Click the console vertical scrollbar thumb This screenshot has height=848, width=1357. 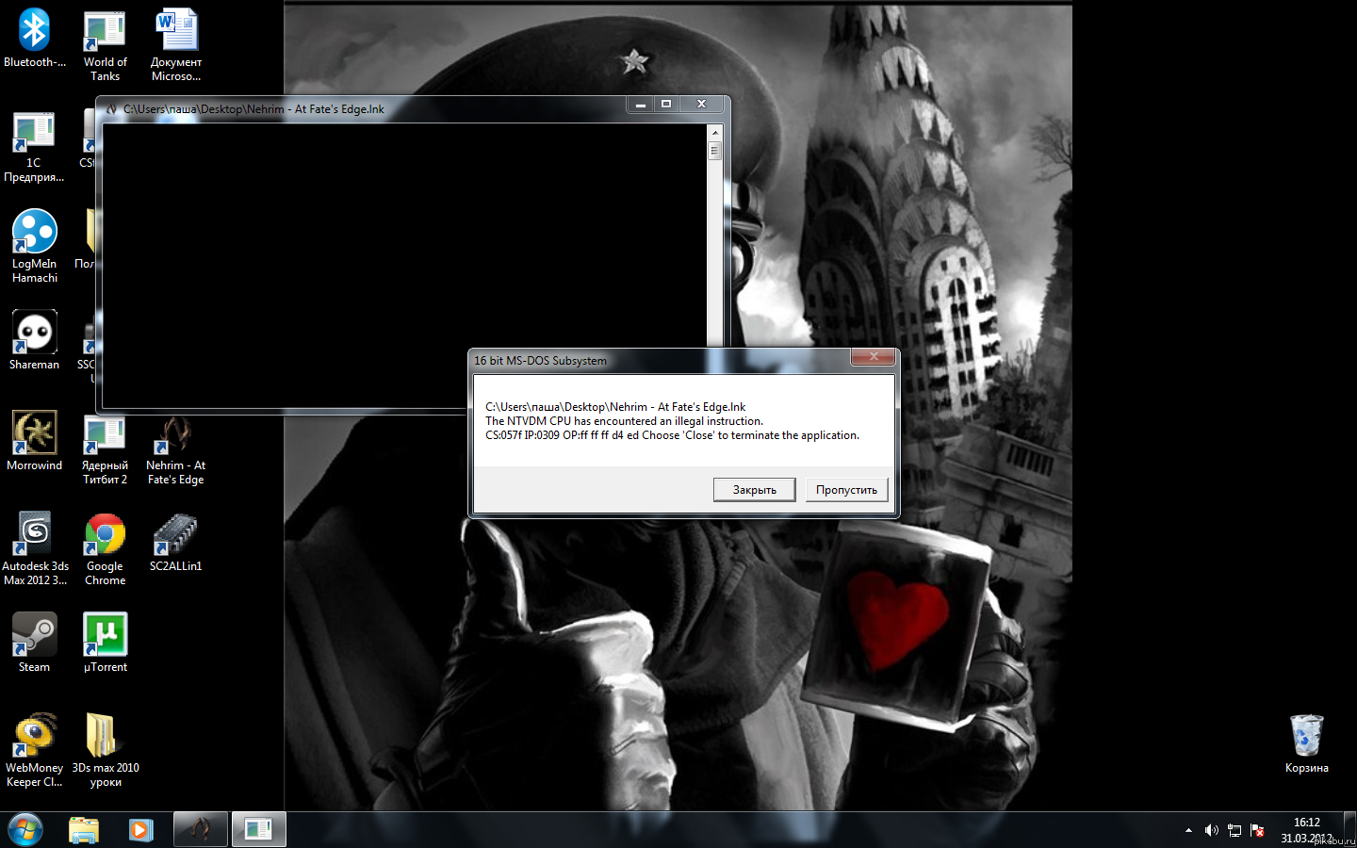(x=715, y=151)
